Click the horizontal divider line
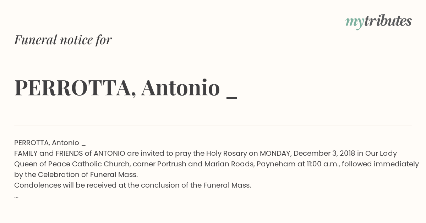This screenshot has width=426, height=223. click(213, 126)
